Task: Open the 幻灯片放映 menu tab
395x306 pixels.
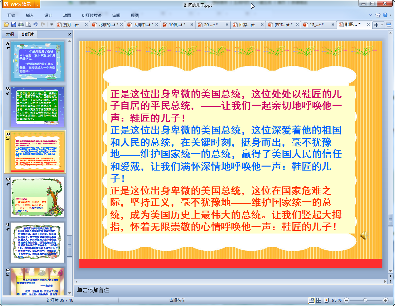Action: (91, 15)
